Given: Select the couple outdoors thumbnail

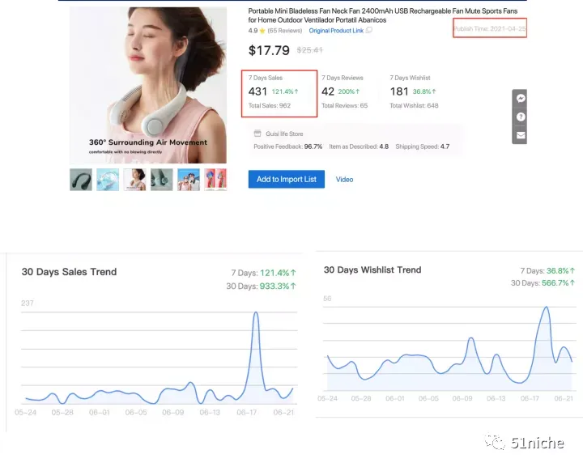Looking at the screenshot, I should click(x=189, y=180).
